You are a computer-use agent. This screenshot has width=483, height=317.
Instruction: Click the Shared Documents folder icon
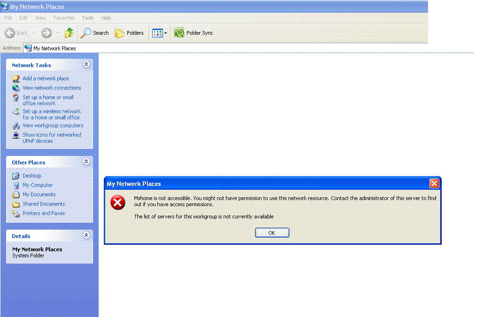point(16,204)
